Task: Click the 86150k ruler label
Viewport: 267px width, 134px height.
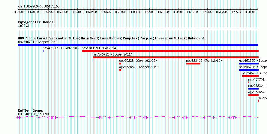Action: coord(236,12)
